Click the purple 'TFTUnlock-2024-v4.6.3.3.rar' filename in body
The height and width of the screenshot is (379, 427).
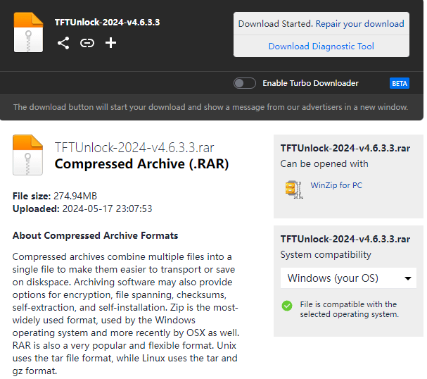(134, 148)
